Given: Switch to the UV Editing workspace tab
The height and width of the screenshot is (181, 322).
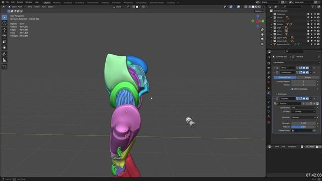Looking at the screenshot, I should click(79, 3).
